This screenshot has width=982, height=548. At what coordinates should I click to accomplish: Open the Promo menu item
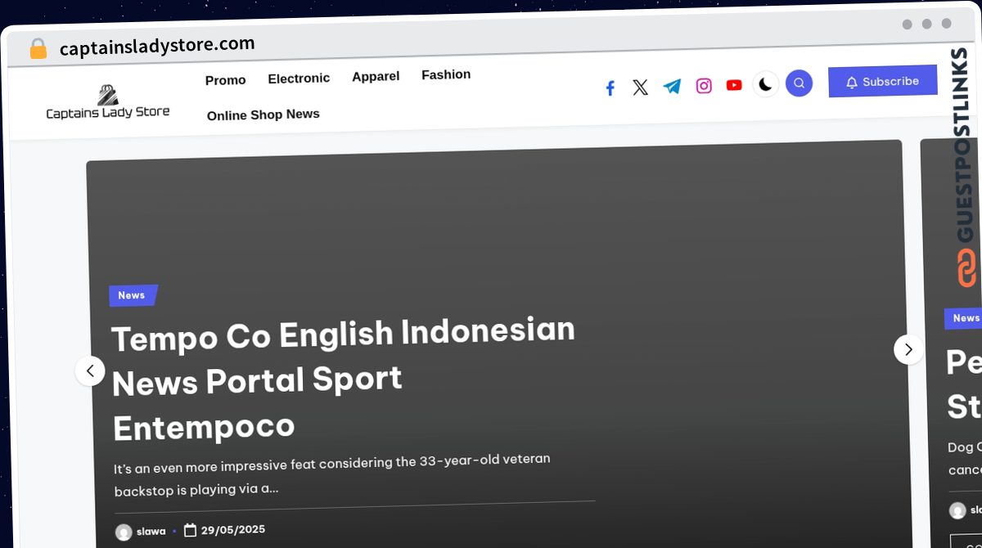point(225,80)
